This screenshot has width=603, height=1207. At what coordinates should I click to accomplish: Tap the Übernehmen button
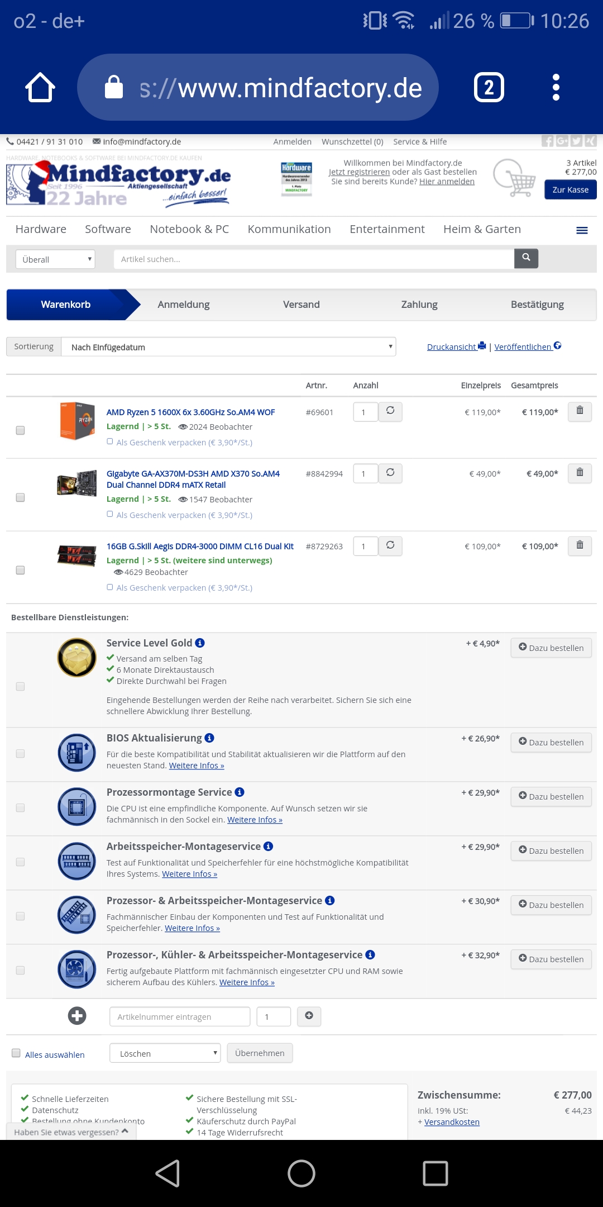(x=260, y=1053)
